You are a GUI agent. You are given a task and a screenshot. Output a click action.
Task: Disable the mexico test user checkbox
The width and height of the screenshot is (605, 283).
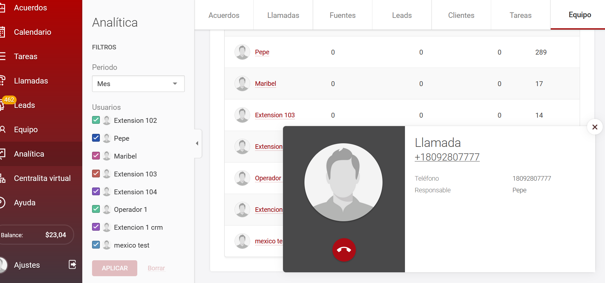click(96, 245)
